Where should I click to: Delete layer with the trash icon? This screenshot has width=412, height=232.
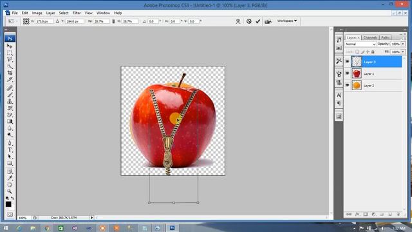(398, 215)
